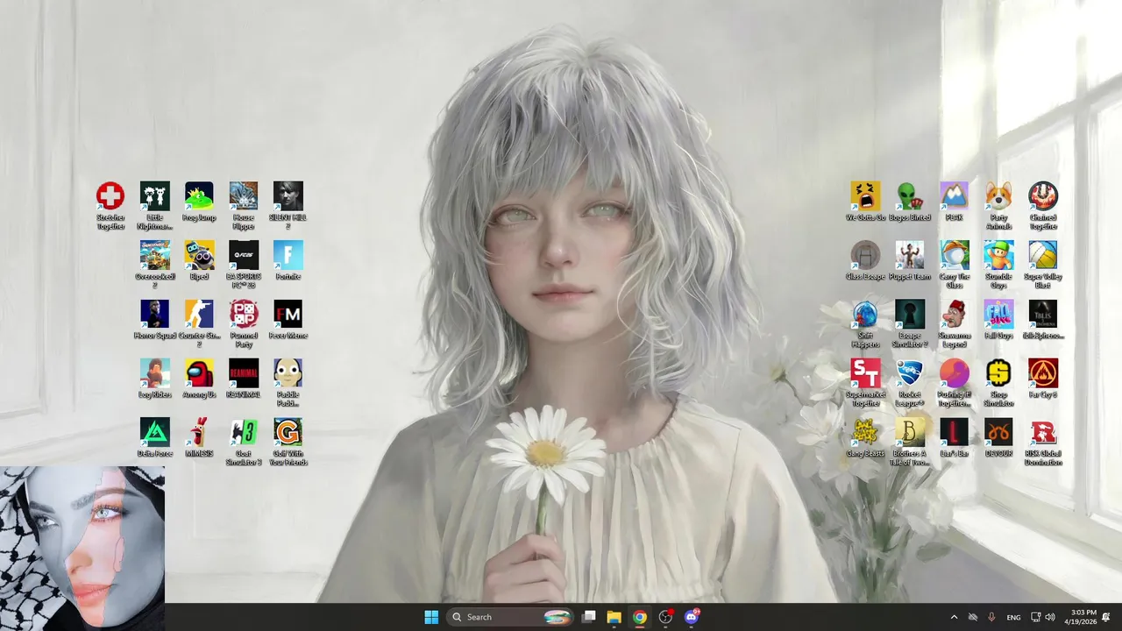
Task: Click the Fortnite shortcut icon
Action: pos(288,255)
